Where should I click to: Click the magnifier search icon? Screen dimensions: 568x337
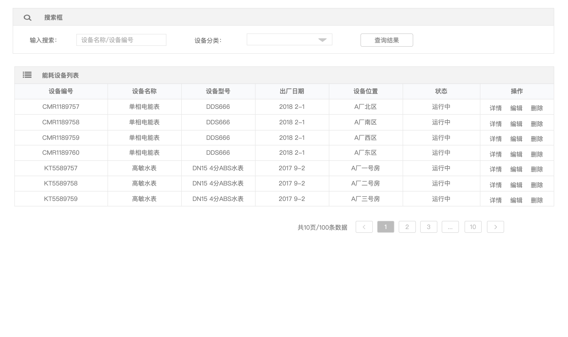coord(28,18)
